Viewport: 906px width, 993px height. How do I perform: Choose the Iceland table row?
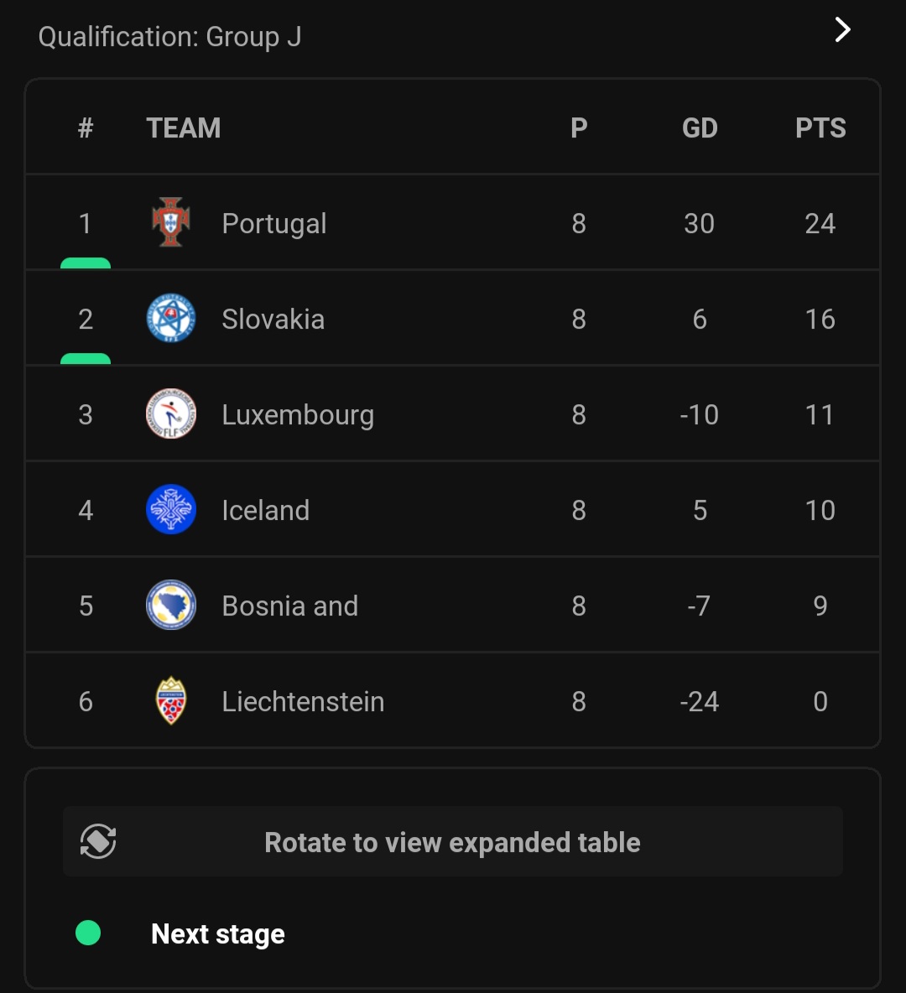tap(452, 509)
